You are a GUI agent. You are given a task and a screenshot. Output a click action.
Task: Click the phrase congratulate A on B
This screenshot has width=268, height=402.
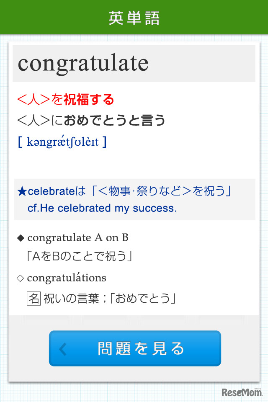78,238
